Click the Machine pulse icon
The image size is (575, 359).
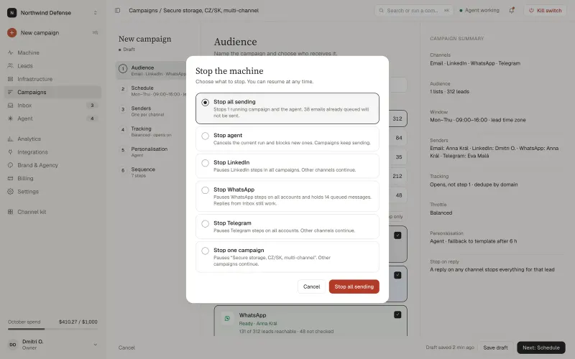pos(10,52)
